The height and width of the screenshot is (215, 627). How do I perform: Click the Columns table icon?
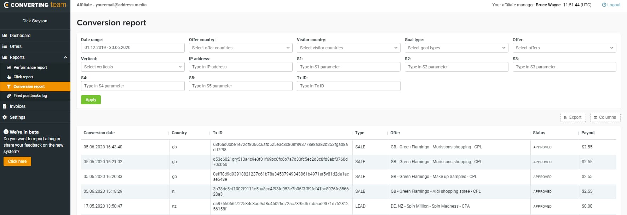(x=596, y=118)
